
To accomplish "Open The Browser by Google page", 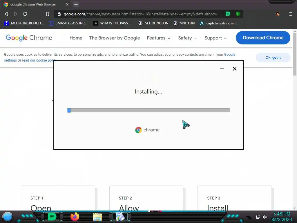I will click(115, 38).
